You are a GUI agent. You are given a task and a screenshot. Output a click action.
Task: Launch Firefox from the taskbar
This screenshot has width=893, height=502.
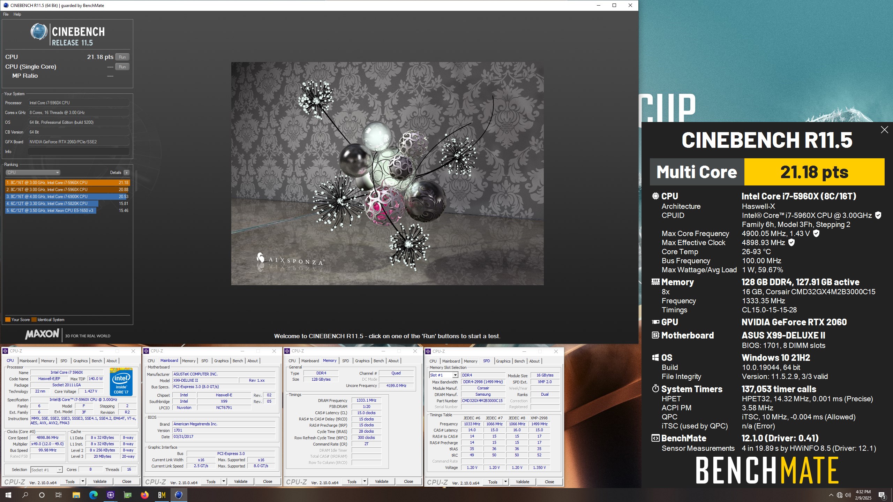145,495
